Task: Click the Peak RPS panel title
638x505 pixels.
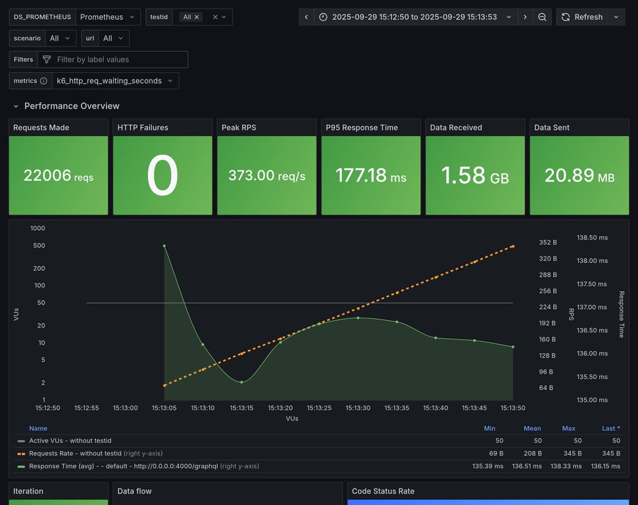Action: [239, 128]
